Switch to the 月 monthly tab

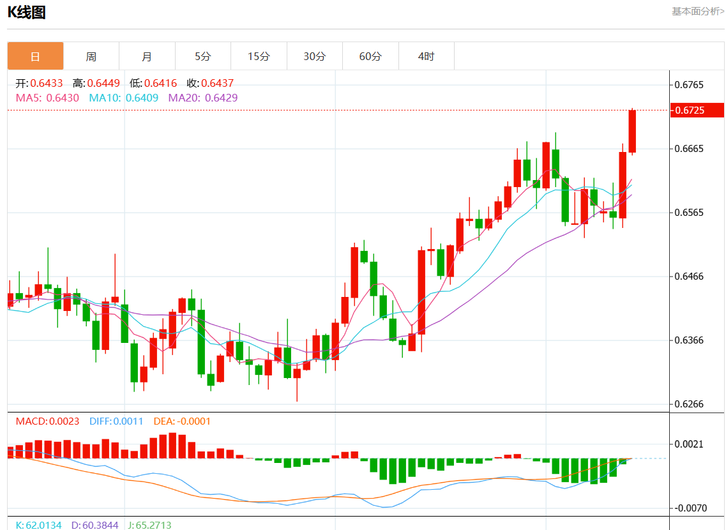(x=147, y=56)
